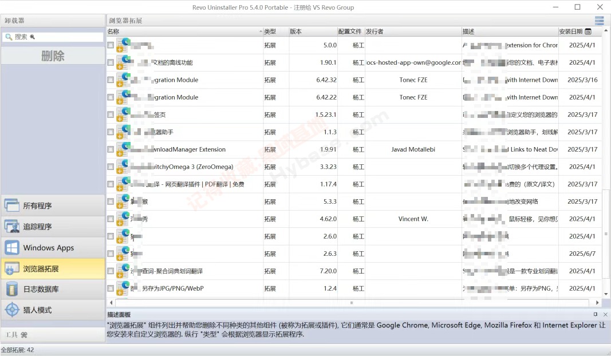Click extension icon of version 5.0.0 row
The image size is (611, 356).
[123, 45]
